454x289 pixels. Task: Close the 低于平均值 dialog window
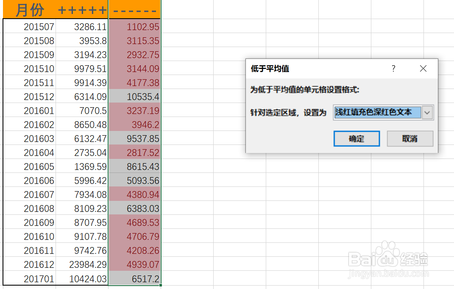[423, 68]
